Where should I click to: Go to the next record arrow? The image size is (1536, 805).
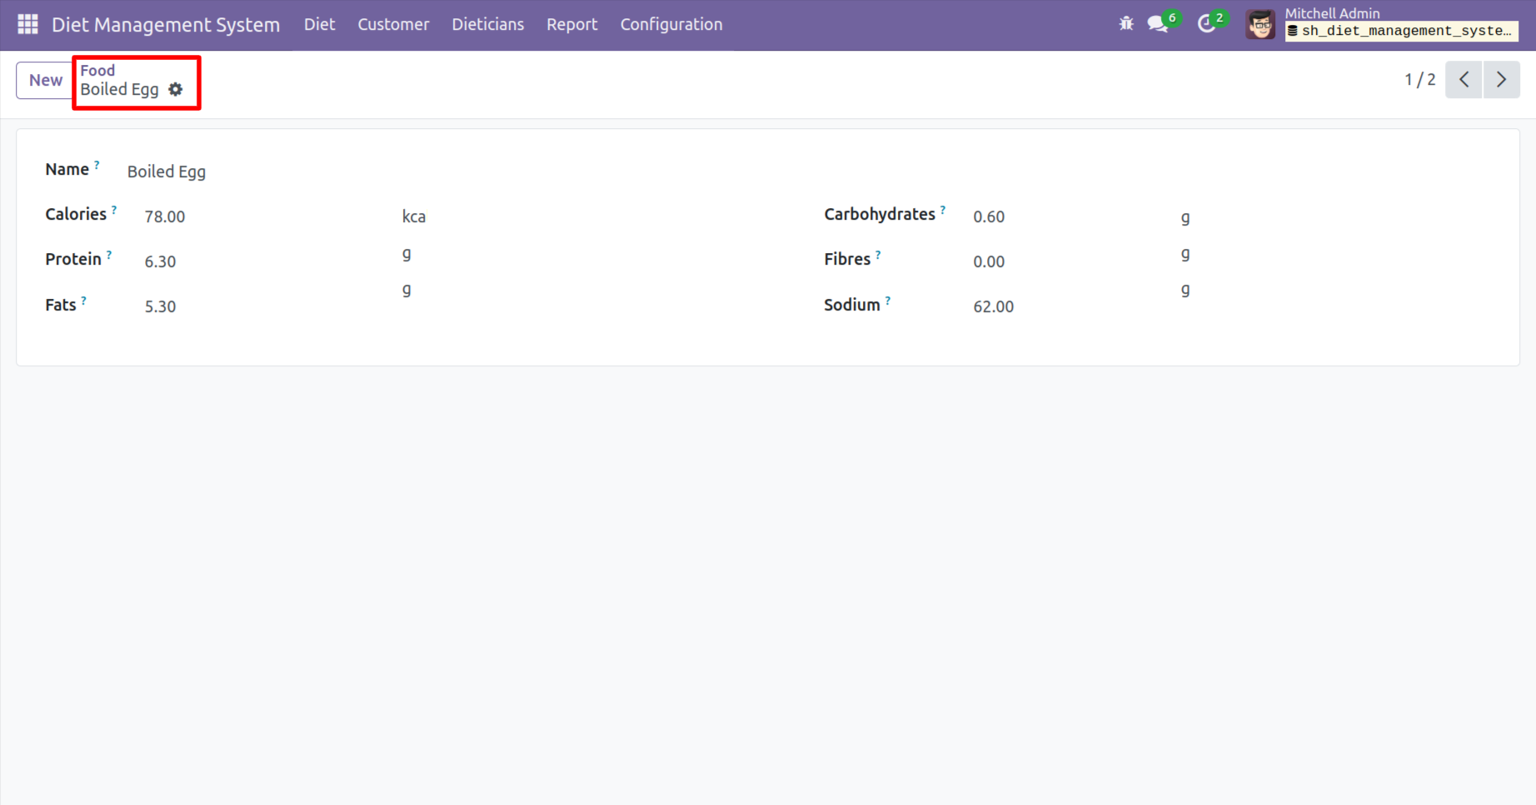click(1502, 80)
